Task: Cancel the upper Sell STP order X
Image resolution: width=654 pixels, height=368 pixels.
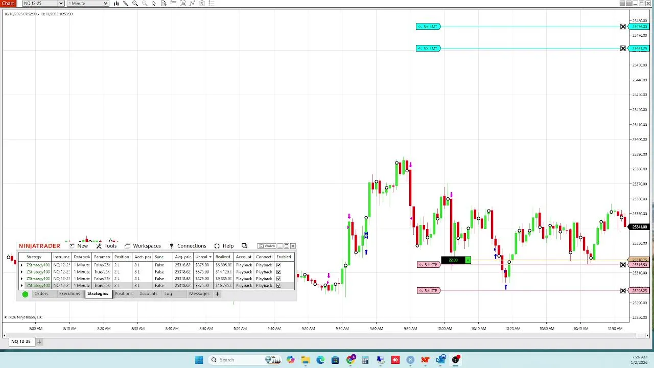Action: [x=623, y=265]
